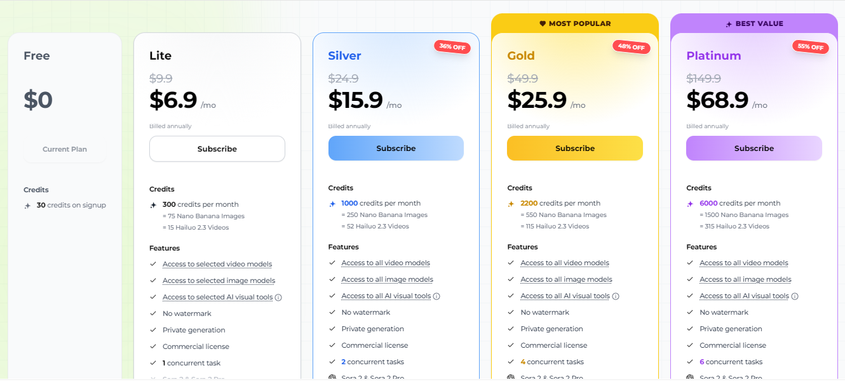Click info icon beside Lite's AI visual tools
Image resolution: width=845 pixels, height=382 pixels.
[278, 297]
